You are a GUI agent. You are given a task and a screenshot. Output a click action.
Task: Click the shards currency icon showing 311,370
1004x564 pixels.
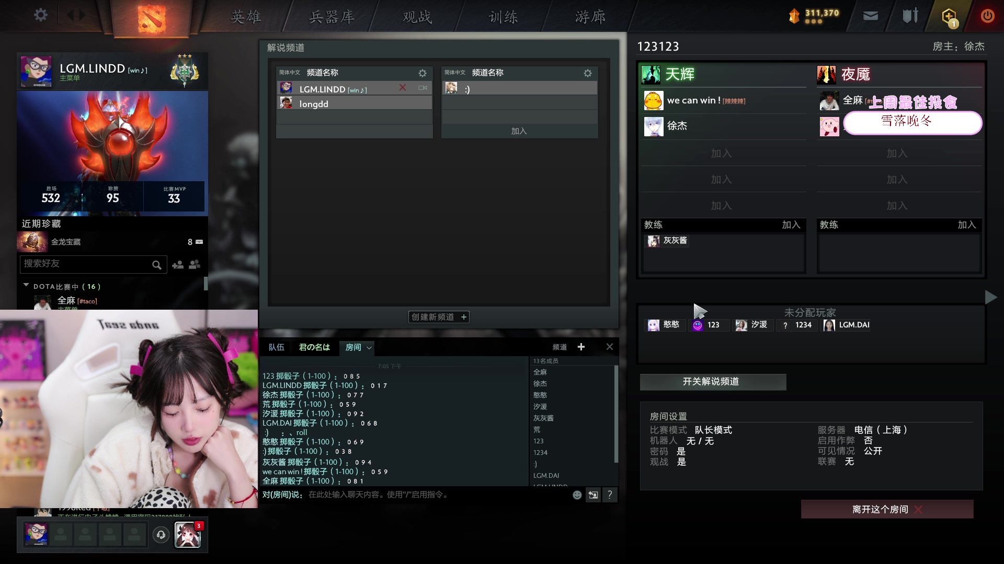click(x=794, y=16)
